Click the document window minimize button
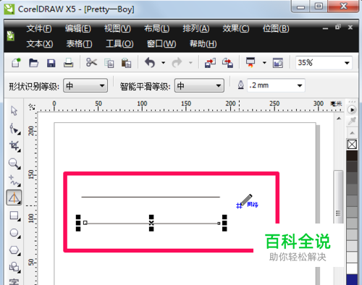Screen dimensions: 362x285 coord(325,28)
